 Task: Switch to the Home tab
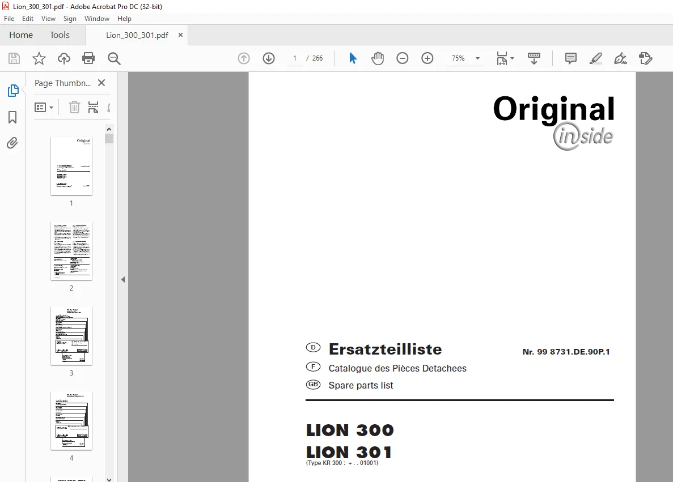tap(21, 35)
